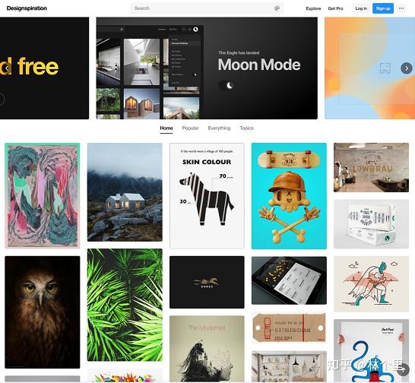The image size is (415, 383).
Task: Open the three-dots more options menu
Action: click(401, 8)
